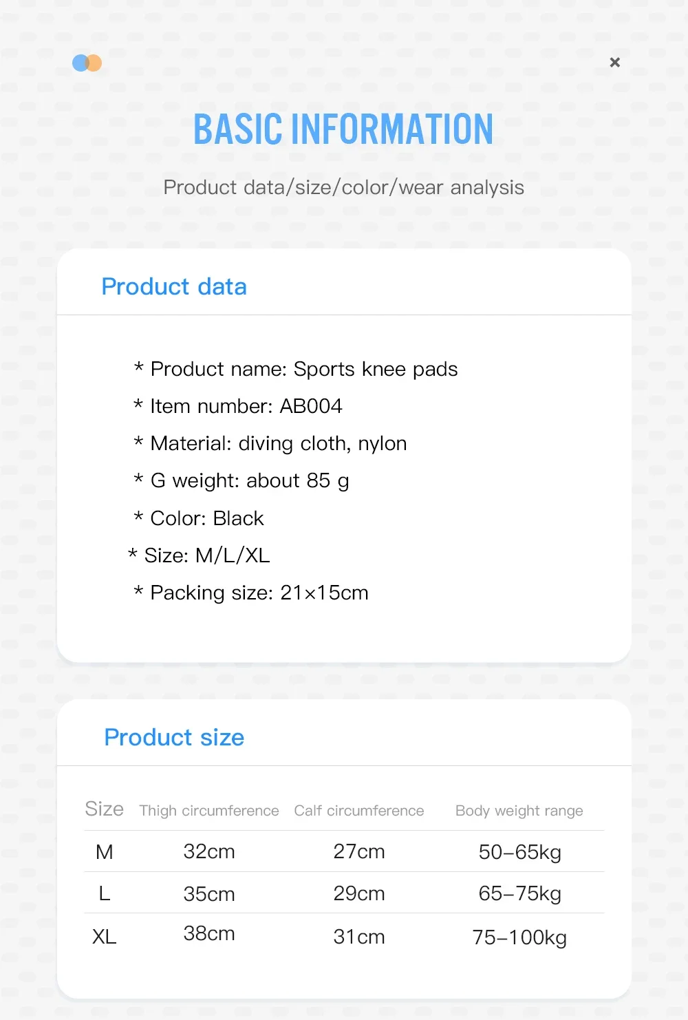688x1020 pixels.
Task: Click the 75–100kg body weight cell
Action: pyautogui.click(x=519, y=937)
